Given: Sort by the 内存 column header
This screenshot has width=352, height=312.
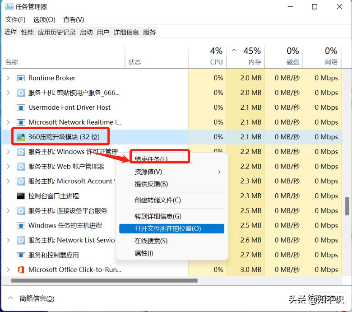Looking at the screenshot, I should [245, 57].
